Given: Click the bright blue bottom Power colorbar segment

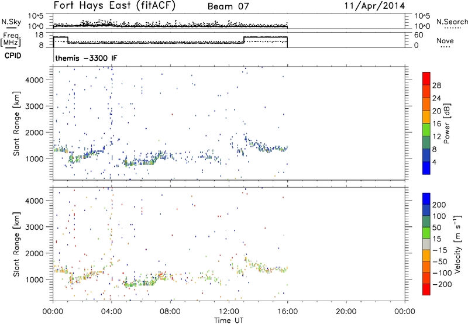Looking at the screenshot, I should pyautogui.click(x=426, y=168).
